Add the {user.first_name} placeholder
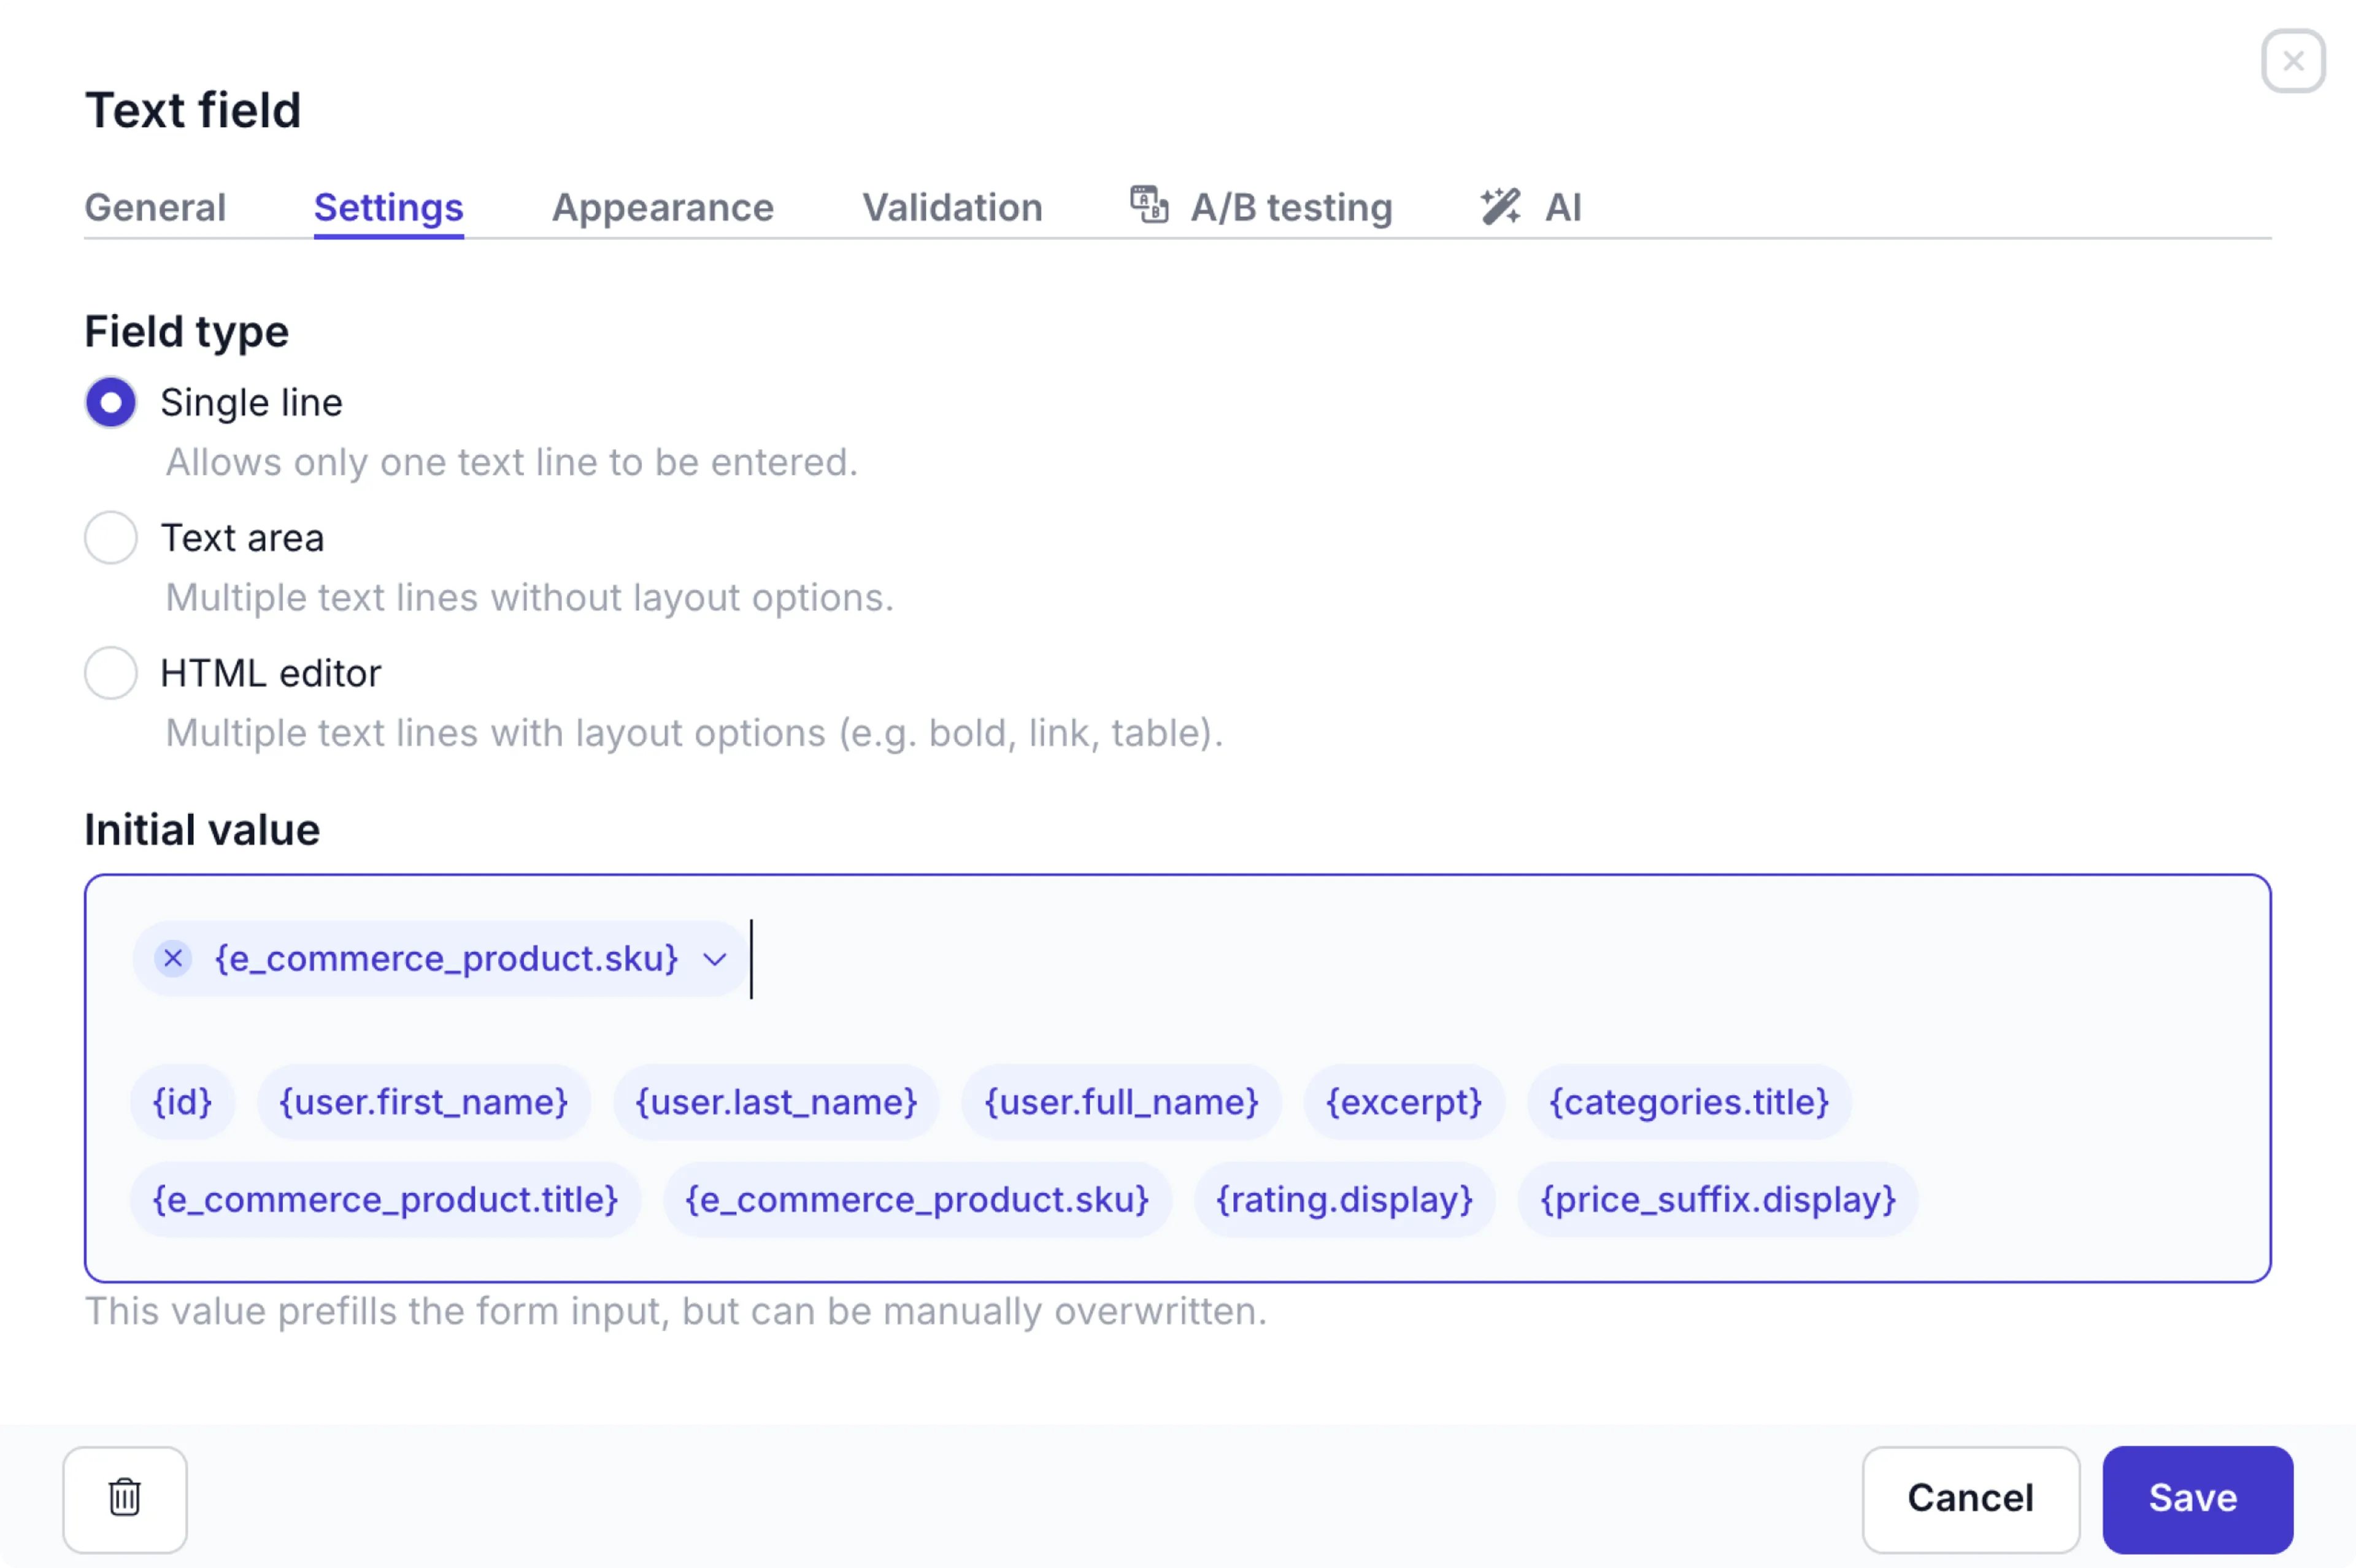The height and width of the screenshot is (1568, 2356). 423,1102
